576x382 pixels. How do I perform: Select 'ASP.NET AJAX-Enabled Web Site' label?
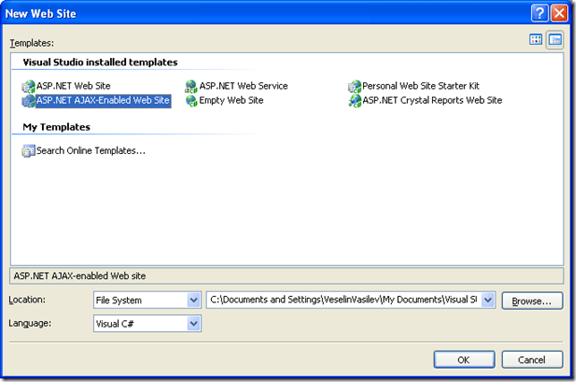pos(103,100)
